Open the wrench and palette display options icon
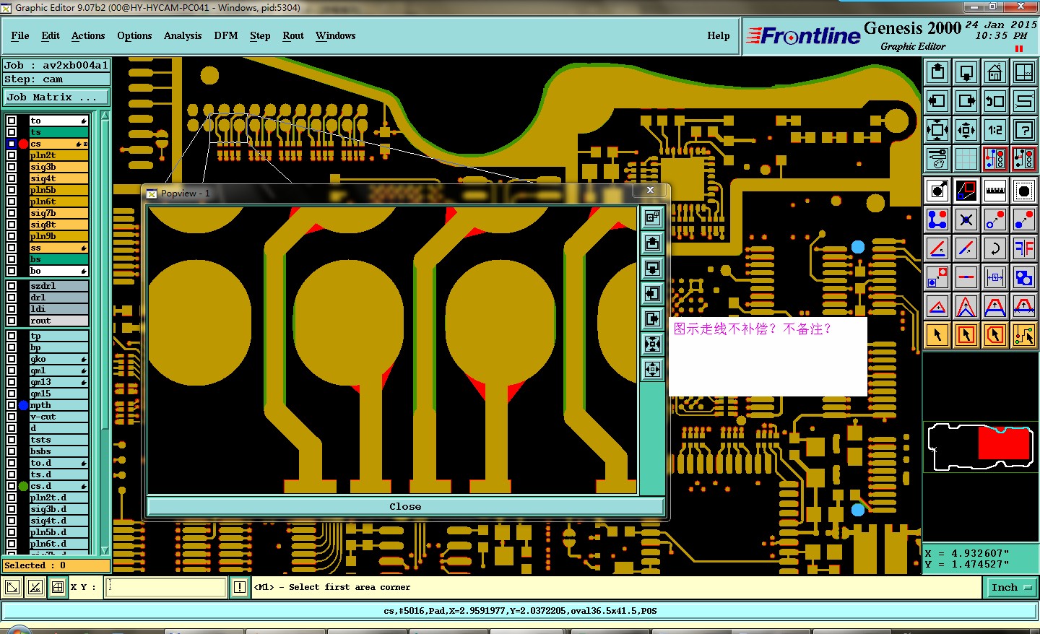 [937, 159]
